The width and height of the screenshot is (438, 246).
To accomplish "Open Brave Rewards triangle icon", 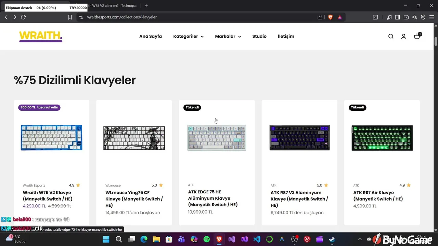I will click(x=339, y=17).
